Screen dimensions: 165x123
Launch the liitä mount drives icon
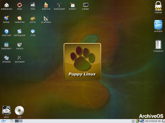tap(33, 5)
